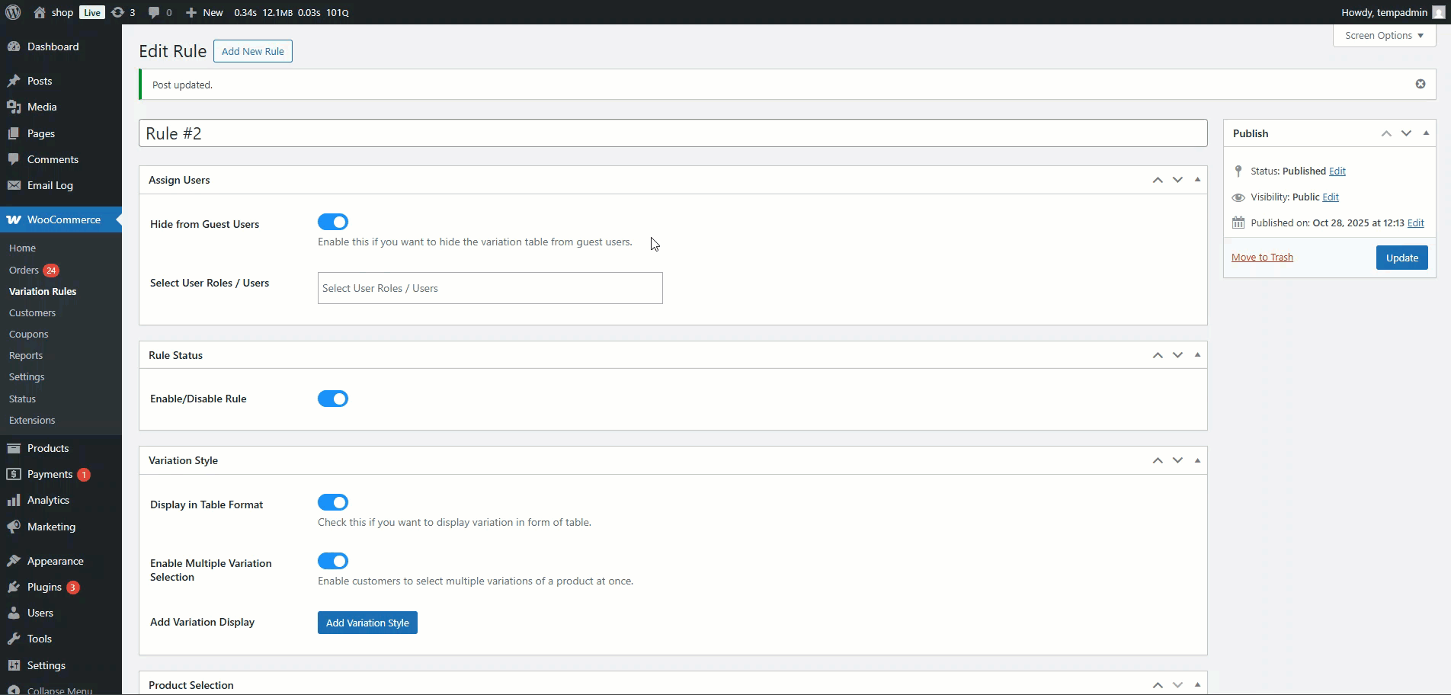Image resolution: width=1451 pixels, height=695 pixels.
Task: Toggle Hide from Guest Users switch
Action: tap(333, 222)
